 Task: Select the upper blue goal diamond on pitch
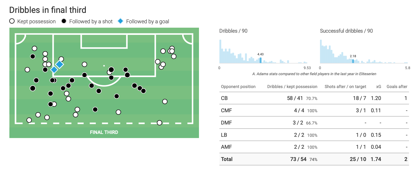coord(59,64)
